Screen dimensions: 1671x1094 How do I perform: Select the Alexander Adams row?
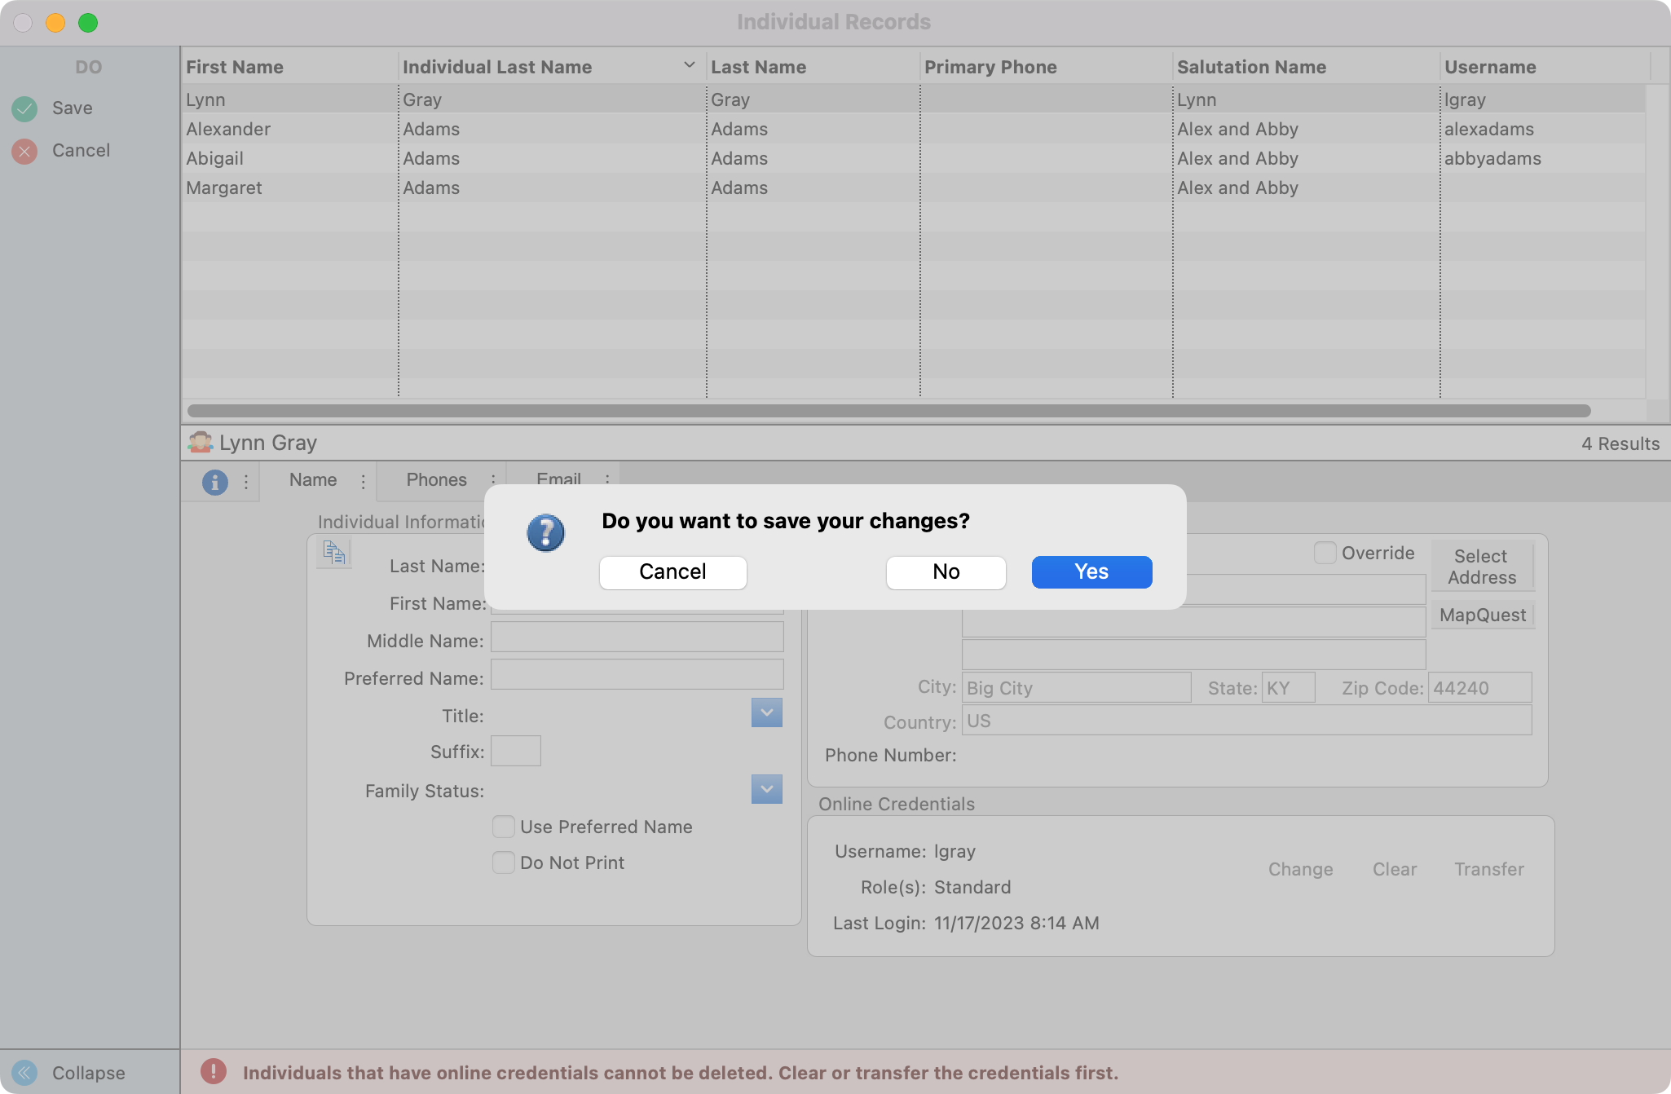228,129
